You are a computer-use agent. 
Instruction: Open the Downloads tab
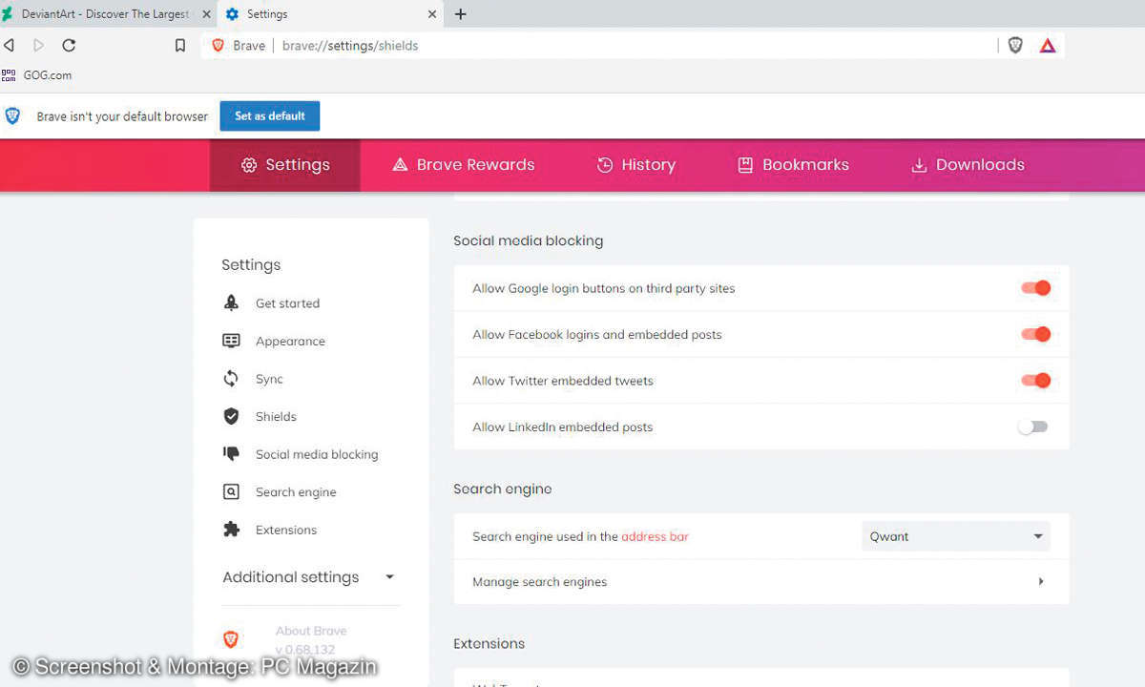pos(968,165)
